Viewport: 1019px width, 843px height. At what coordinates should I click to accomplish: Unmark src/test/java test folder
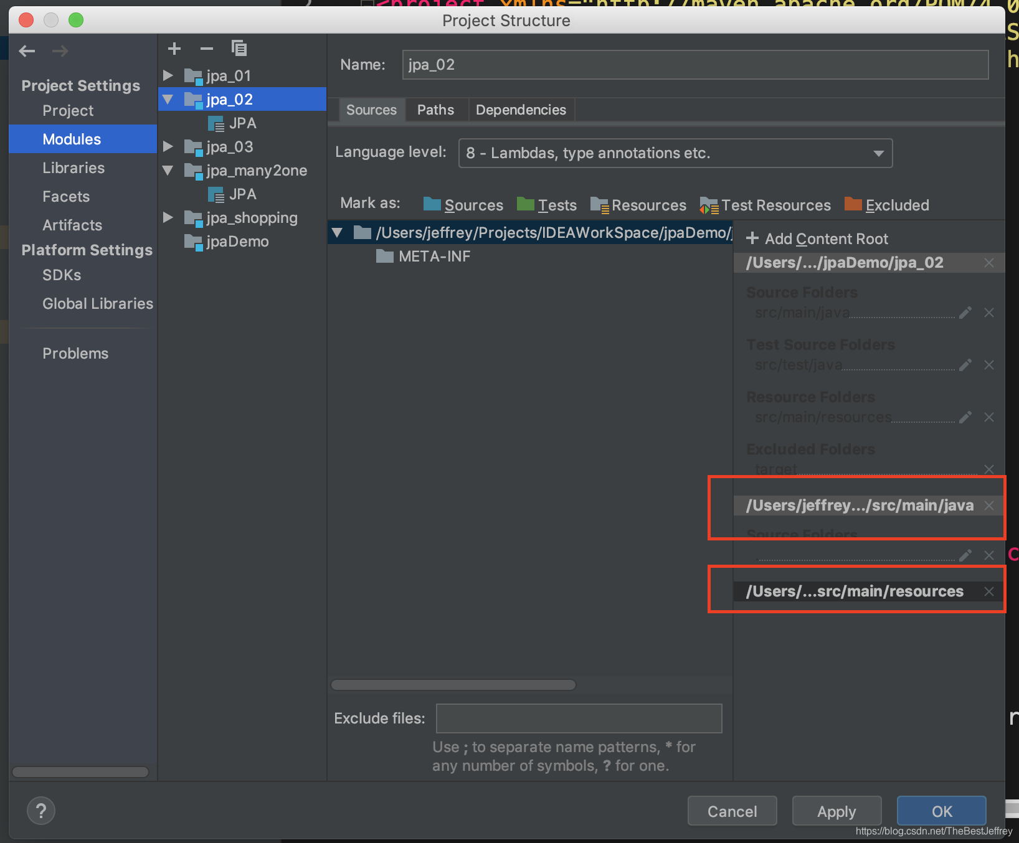click(x=989, y=365)
